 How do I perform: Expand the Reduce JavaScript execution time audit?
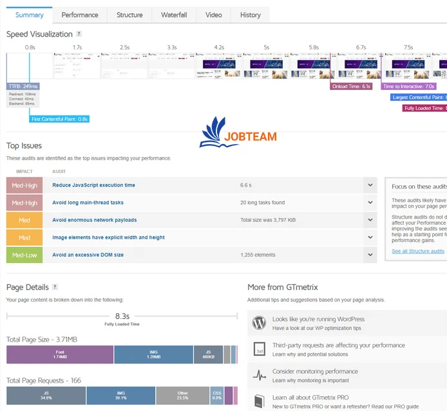click(x=370, y=185)
